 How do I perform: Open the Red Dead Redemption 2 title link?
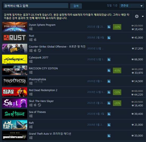(x=43, y=90)
